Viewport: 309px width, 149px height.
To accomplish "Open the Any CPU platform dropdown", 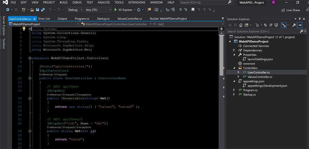I will (99, 10).
